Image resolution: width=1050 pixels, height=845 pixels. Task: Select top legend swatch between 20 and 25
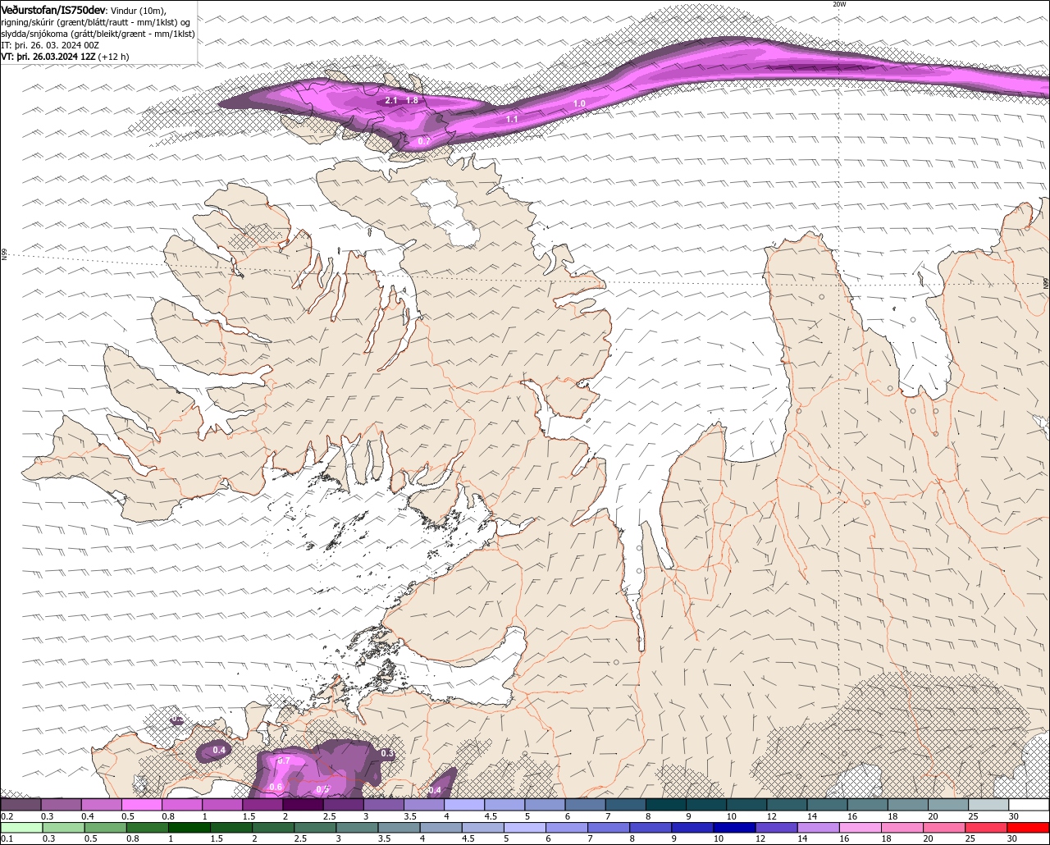point(949,804)
